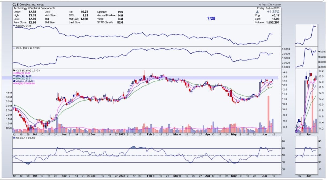
Task: Click the 13.2 label on zoomed price panel
Action: [x=320, y=71]
